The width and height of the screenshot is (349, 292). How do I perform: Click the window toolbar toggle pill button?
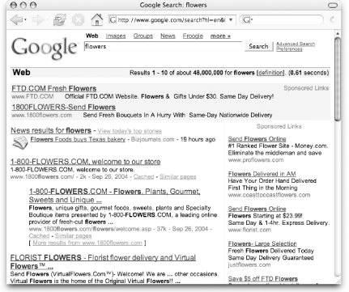tap(333, 5)
